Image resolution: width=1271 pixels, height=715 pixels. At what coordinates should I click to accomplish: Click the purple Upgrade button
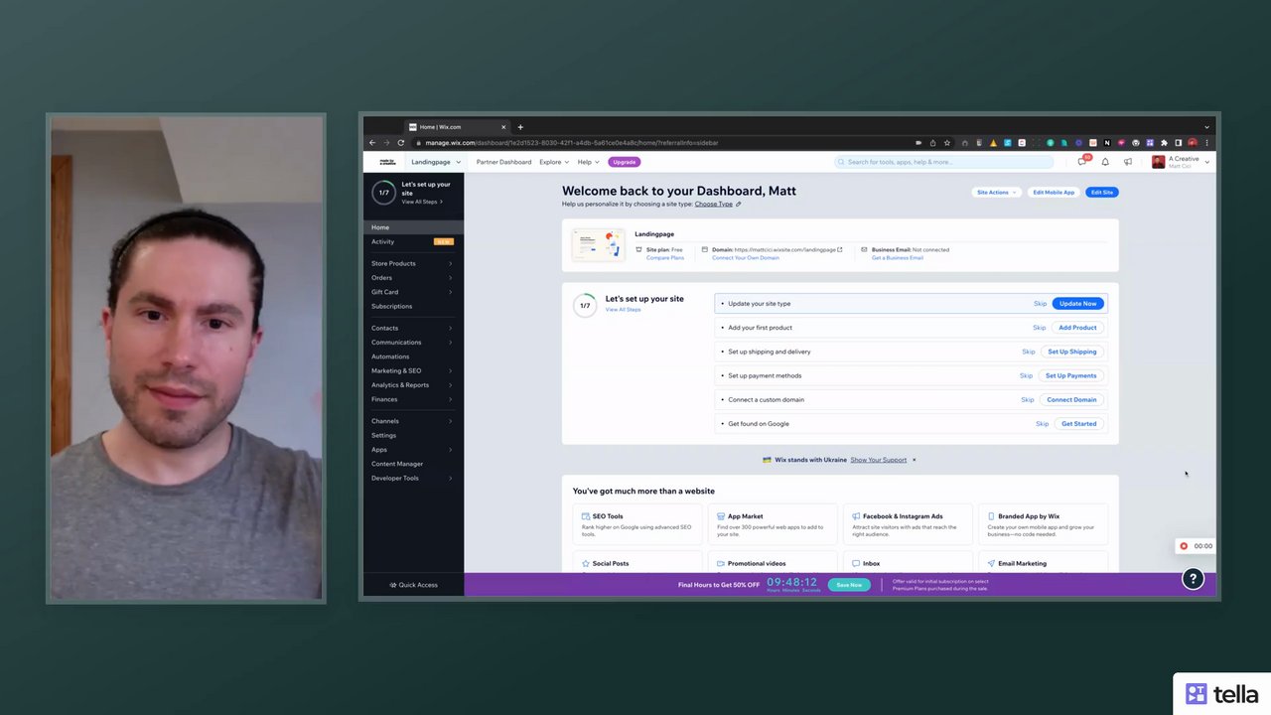(625, 162)
